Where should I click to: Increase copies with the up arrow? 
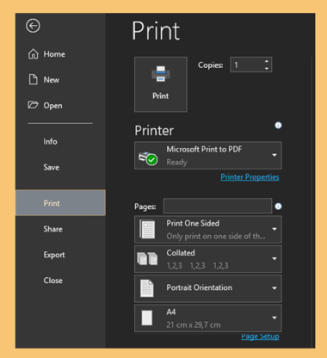[x=267, y=61]
